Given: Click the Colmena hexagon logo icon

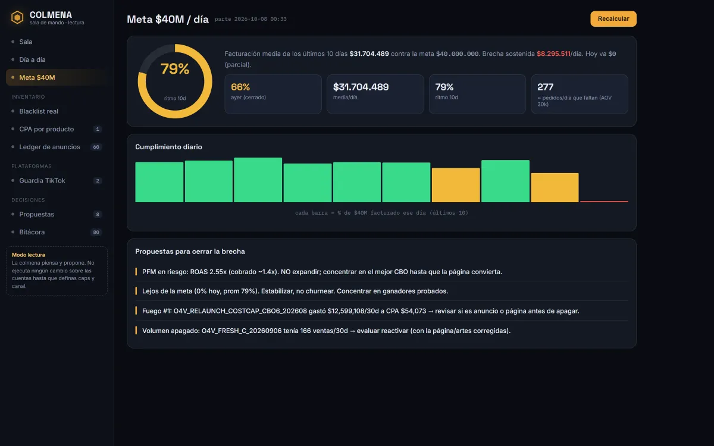Looking at the screenshot, I should coord(17,18).
